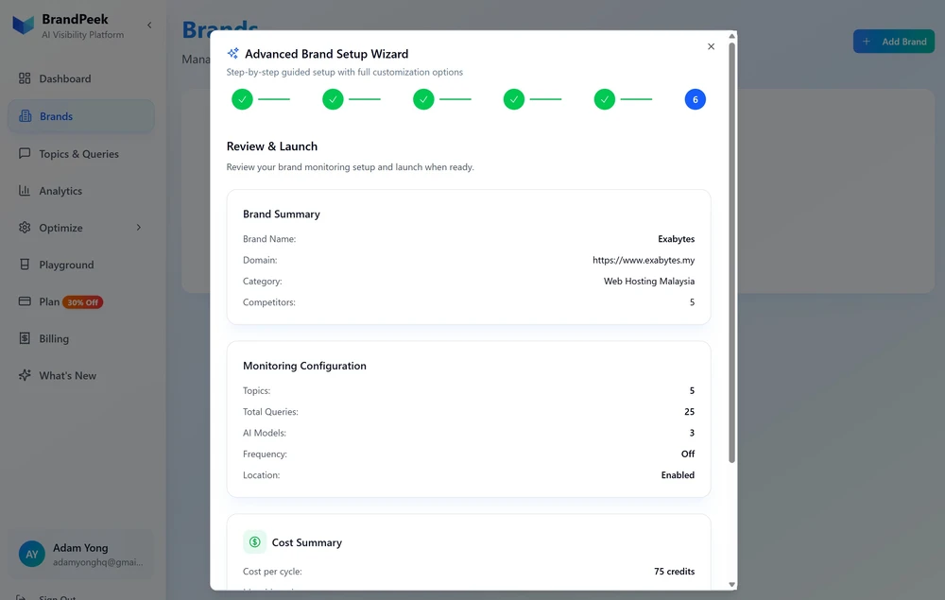The width and height of the screenshot is (945, 600).
Task: Close the Advanced Brand Setup Wizard
Action: 712,46
